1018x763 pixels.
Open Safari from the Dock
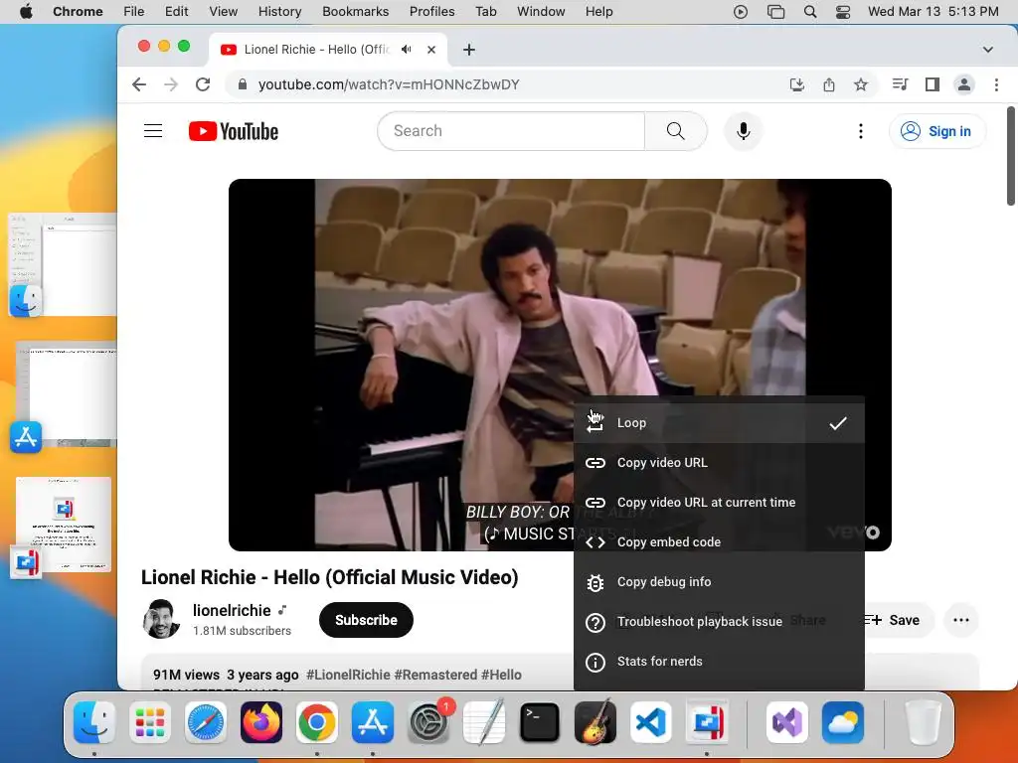pos(206,721)
